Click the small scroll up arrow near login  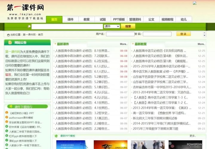coord(204,32)
